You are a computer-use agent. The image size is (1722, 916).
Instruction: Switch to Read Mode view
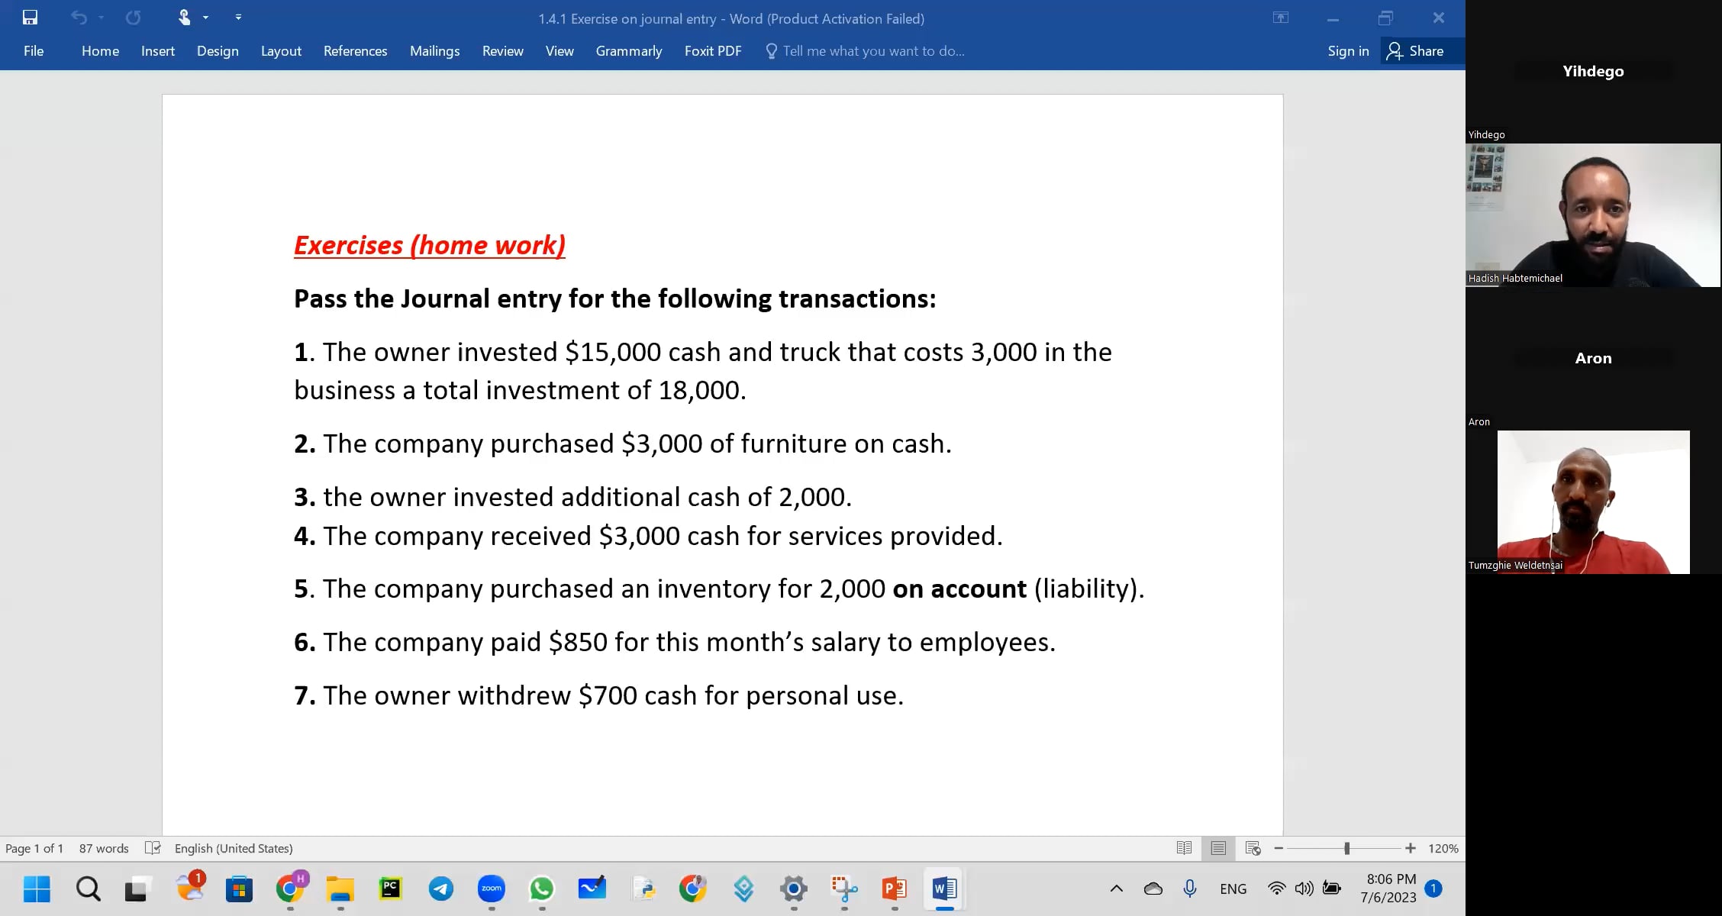click(x=1184, y=848)
